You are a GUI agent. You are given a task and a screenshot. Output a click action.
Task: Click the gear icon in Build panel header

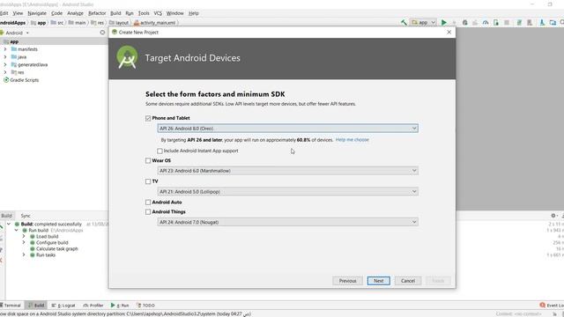(553, 216)
